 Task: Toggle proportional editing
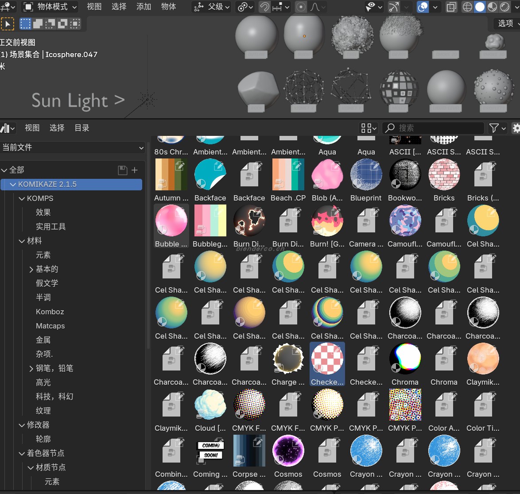301,7
